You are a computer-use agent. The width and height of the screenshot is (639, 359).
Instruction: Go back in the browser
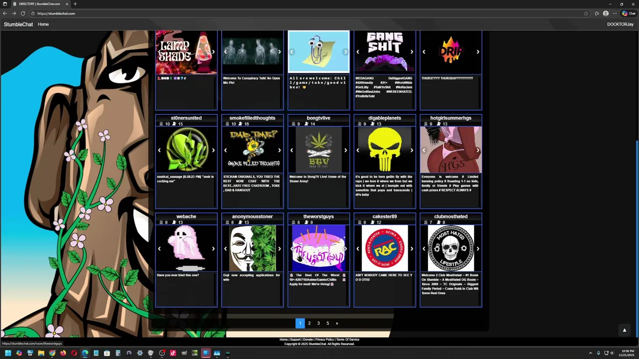coord(5,13)
